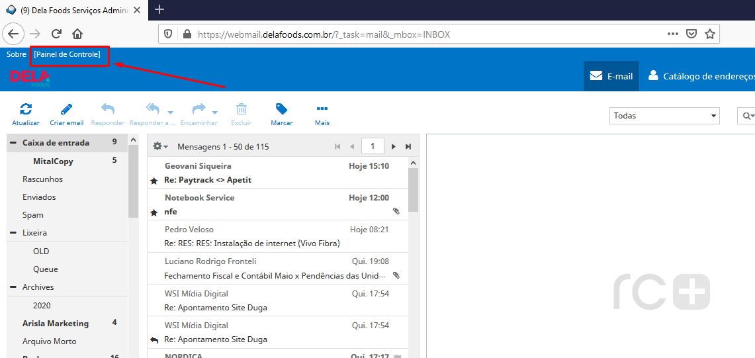Viewport: 755px width, 358px height.
Task: Jump to last page of messages
Action: pyautogui.click(x=408, y=146)
